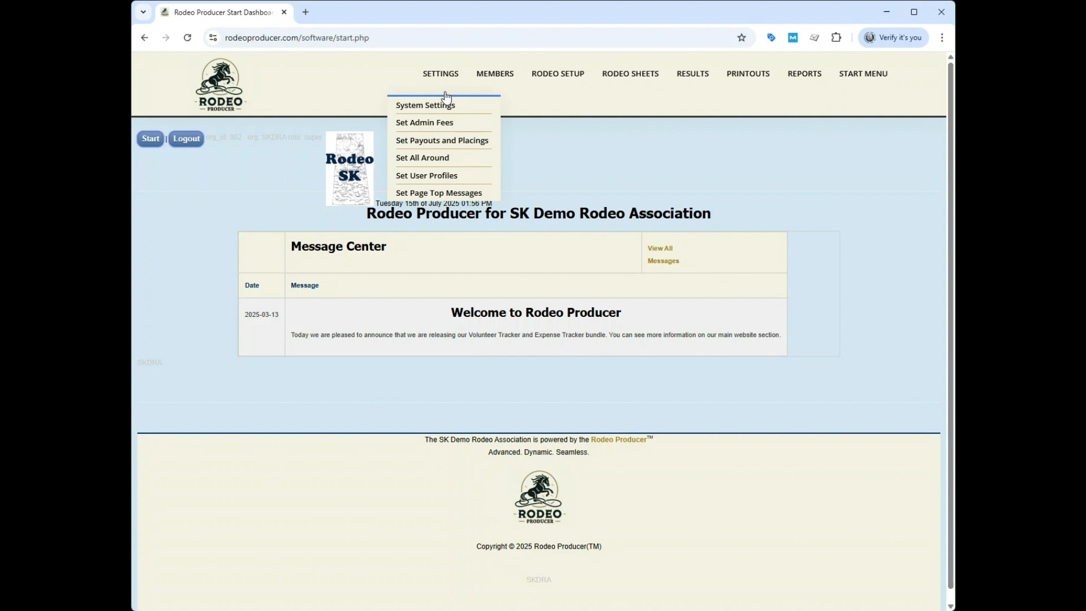
Task: Click the blue M extension icon
Action: coord(792,37)
